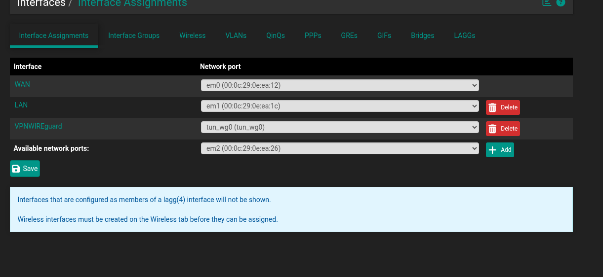Expand the Available network ports dropdown
The height and width of the screenshot is (277, 603).
coord(340,148)
